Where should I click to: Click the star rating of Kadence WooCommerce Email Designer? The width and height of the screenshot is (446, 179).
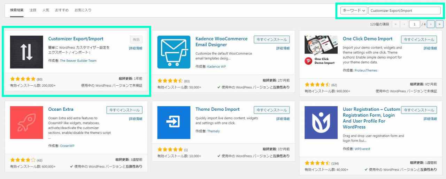(x=170, y=81)
